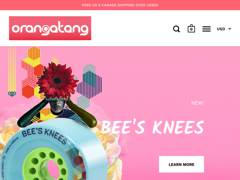The image size is (240, 180).
Task: Click the NEW! label text
Action: 197,103
